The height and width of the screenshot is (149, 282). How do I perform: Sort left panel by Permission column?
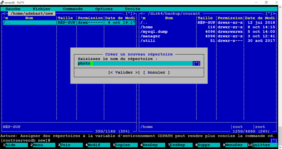tap(90, 18)
